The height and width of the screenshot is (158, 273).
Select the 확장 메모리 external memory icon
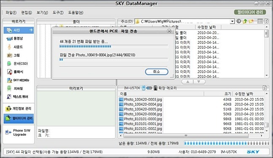[x=155, y=88]
